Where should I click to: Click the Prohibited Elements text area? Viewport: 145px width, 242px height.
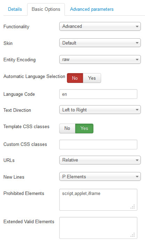tap(98, 200)
